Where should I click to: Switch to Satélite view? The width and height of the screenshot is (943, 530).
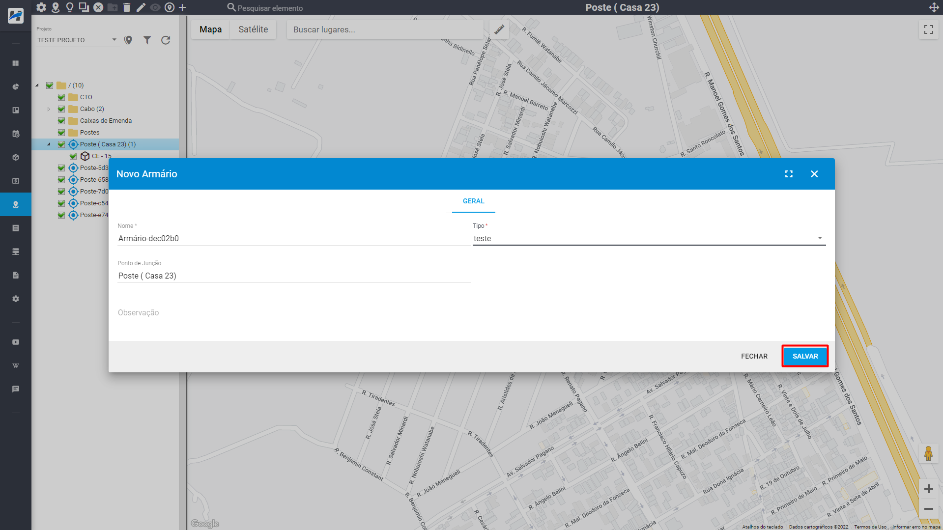253,29
